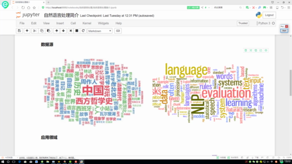Go to browser home page
The height and width of the screenshot is (164, 292).
pos(28,8)
